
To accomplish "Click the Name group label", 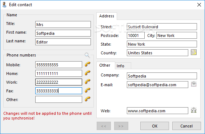I will pyautogui.click(x=12, y=15).
